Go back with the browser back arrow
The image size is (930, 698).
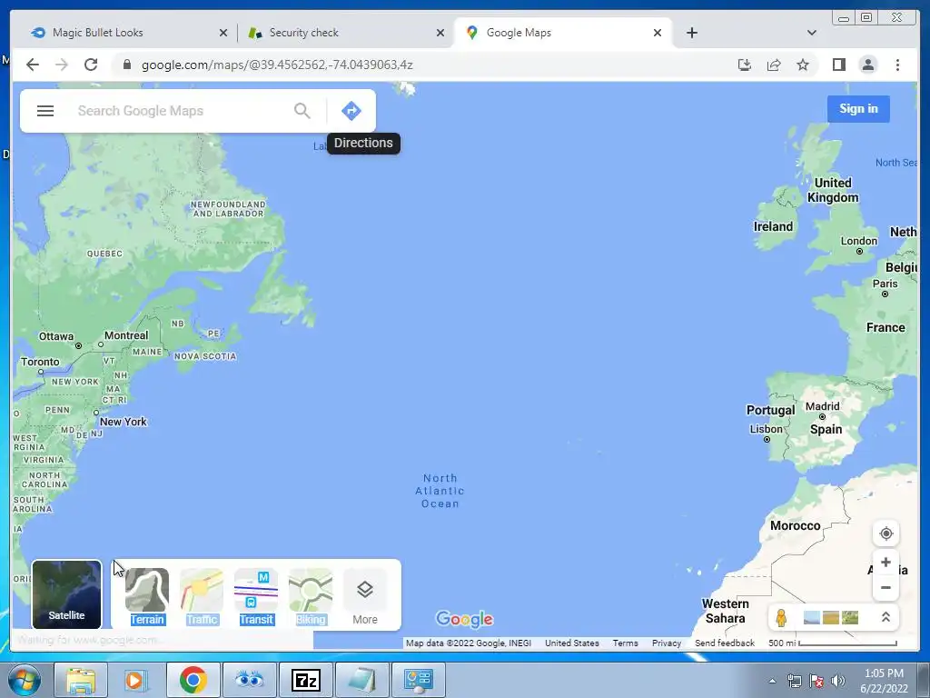[33, 65]
